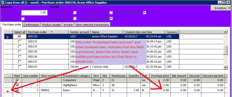The height and width of the screenshot is (97, 232).
Task: Click the 2.00 purchase price cell
Action: click(x=160, y=80)
